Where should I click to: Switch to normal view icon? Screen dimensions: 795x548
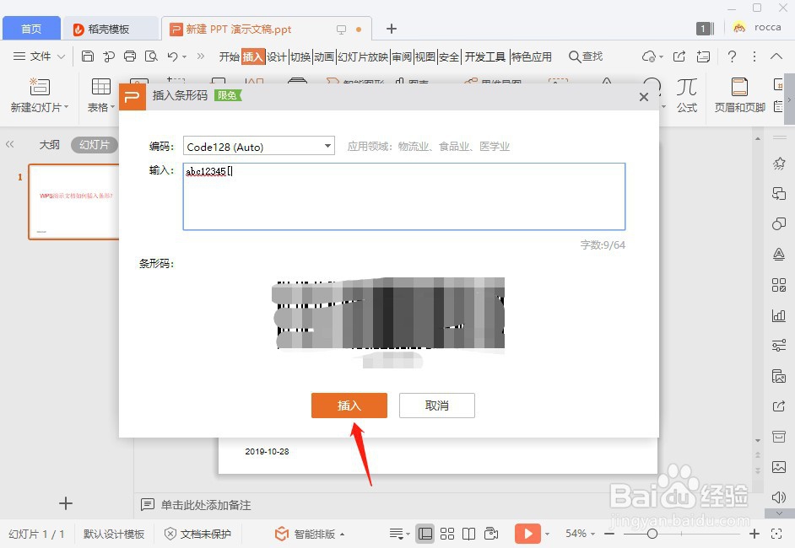tap(425, 534)
